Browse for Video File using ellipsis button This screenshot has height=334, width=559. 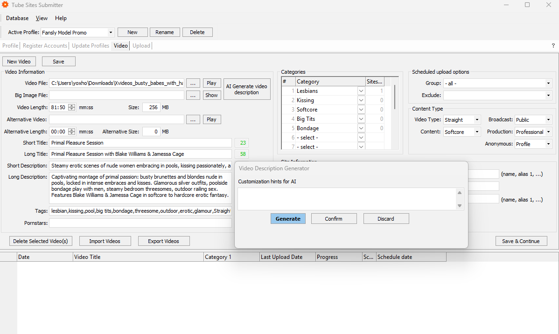(193, 83)
